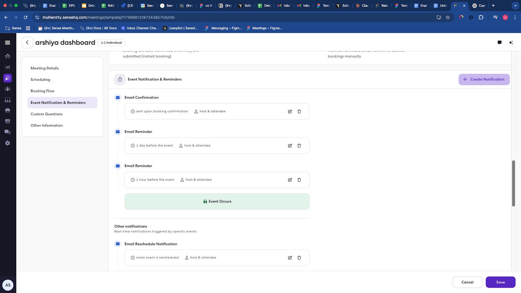Select Event Notification & Reminders in the side menu

point(62,103)
